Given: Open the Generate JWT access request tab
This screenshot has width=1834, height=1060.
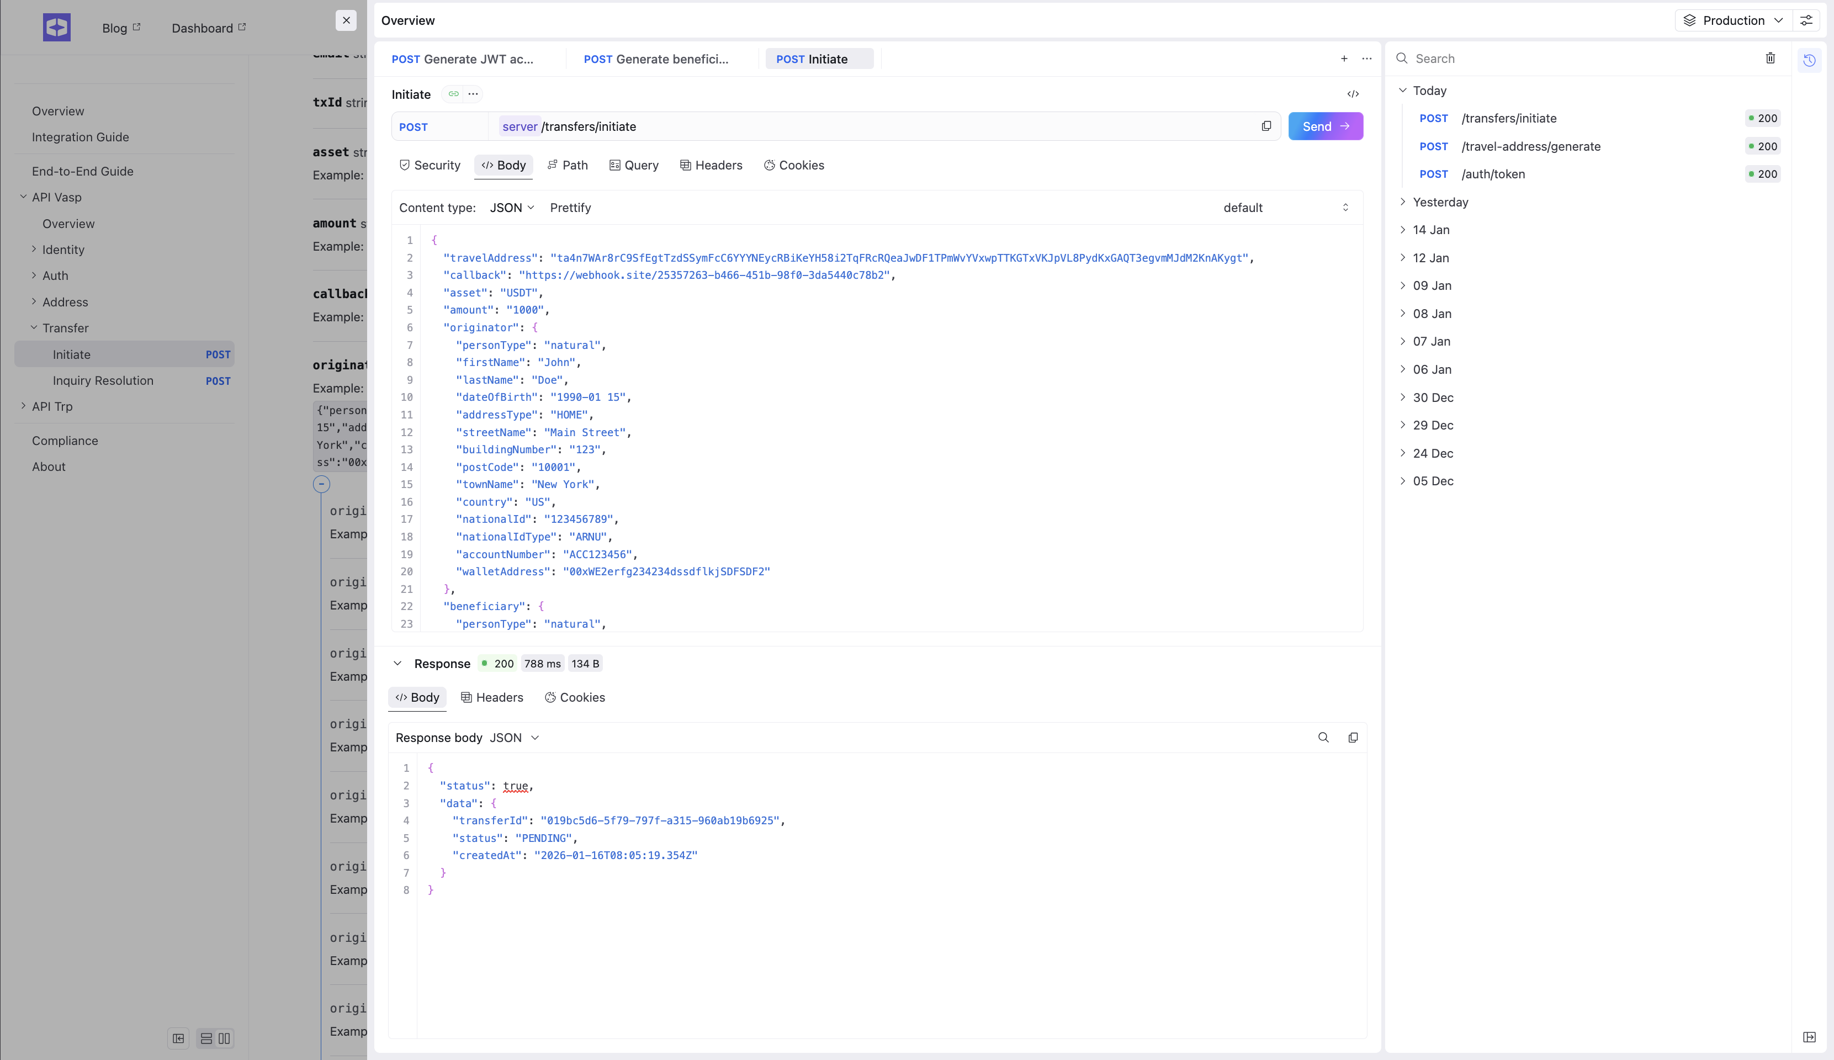Looking at the screenshot, I should point(463,59).
